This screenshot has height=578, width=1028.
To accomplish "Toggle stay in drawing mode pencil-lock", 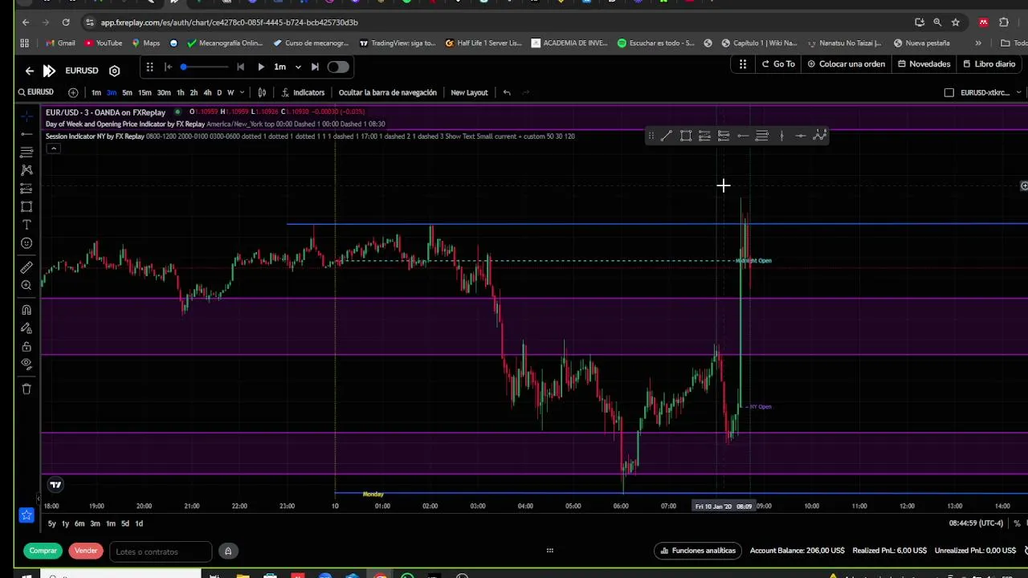I will [27, 328].
